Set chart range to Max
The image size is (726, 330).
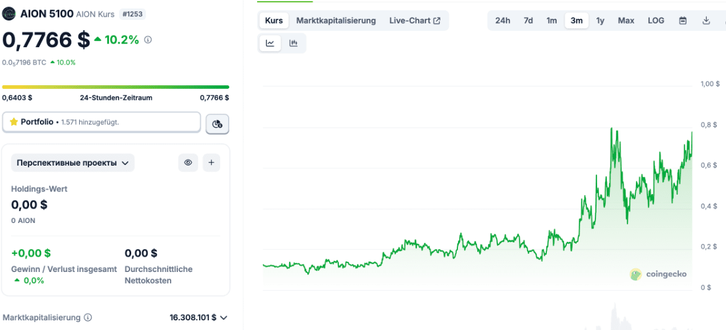pyautogui.click(x=626, y=21)
